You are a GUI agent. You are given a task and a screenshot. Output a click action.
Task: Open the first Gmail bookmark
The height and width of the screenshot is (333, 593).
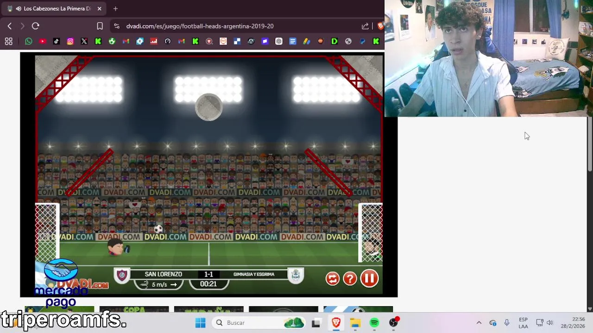(126, 42)
